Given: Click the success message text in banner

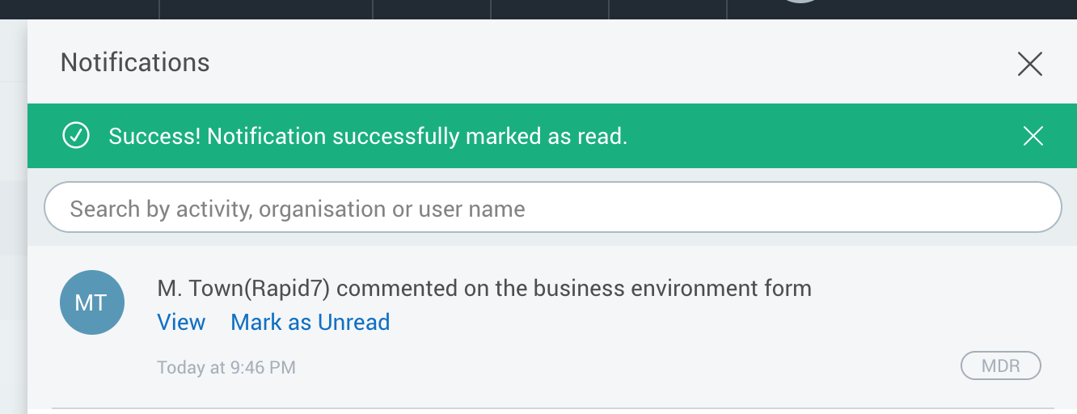Looking at the screenshot, I should pos(368,137).
